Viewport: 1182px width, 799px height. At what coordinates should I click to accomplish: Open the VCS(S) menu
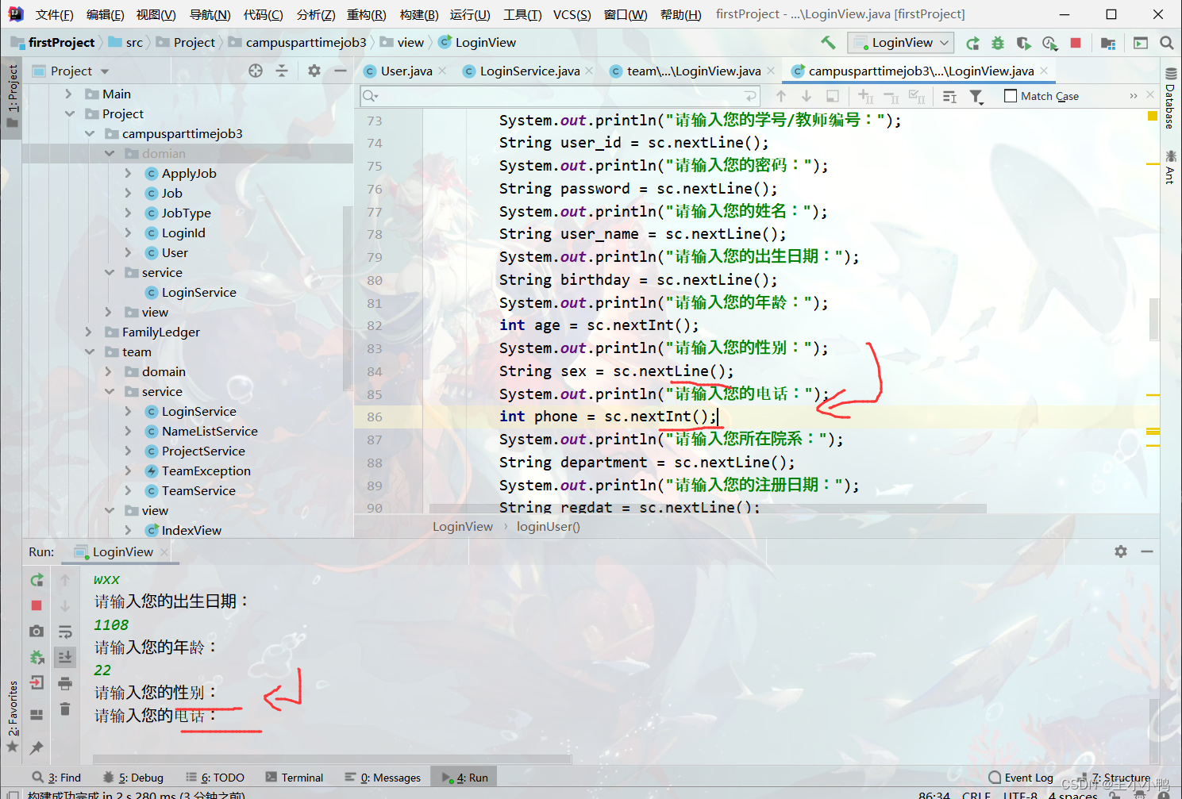tap(572, 14)
